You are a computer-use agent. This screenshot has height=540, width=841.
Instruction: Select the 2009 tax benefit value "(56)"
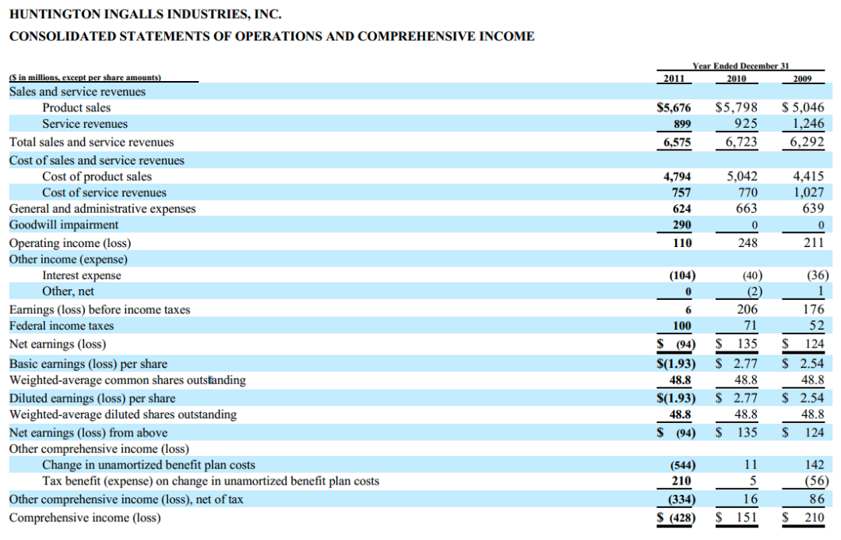[816, 481]
